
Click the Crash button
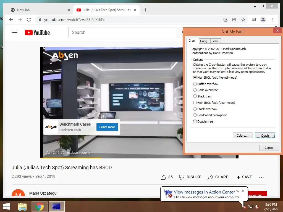coord(265,136)
